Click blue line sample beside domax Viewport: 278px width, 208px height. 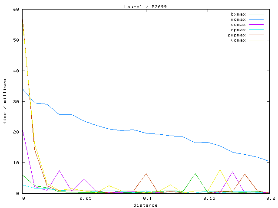(256, 19)
